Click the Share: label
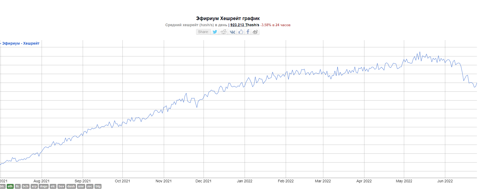 [203, 32]
